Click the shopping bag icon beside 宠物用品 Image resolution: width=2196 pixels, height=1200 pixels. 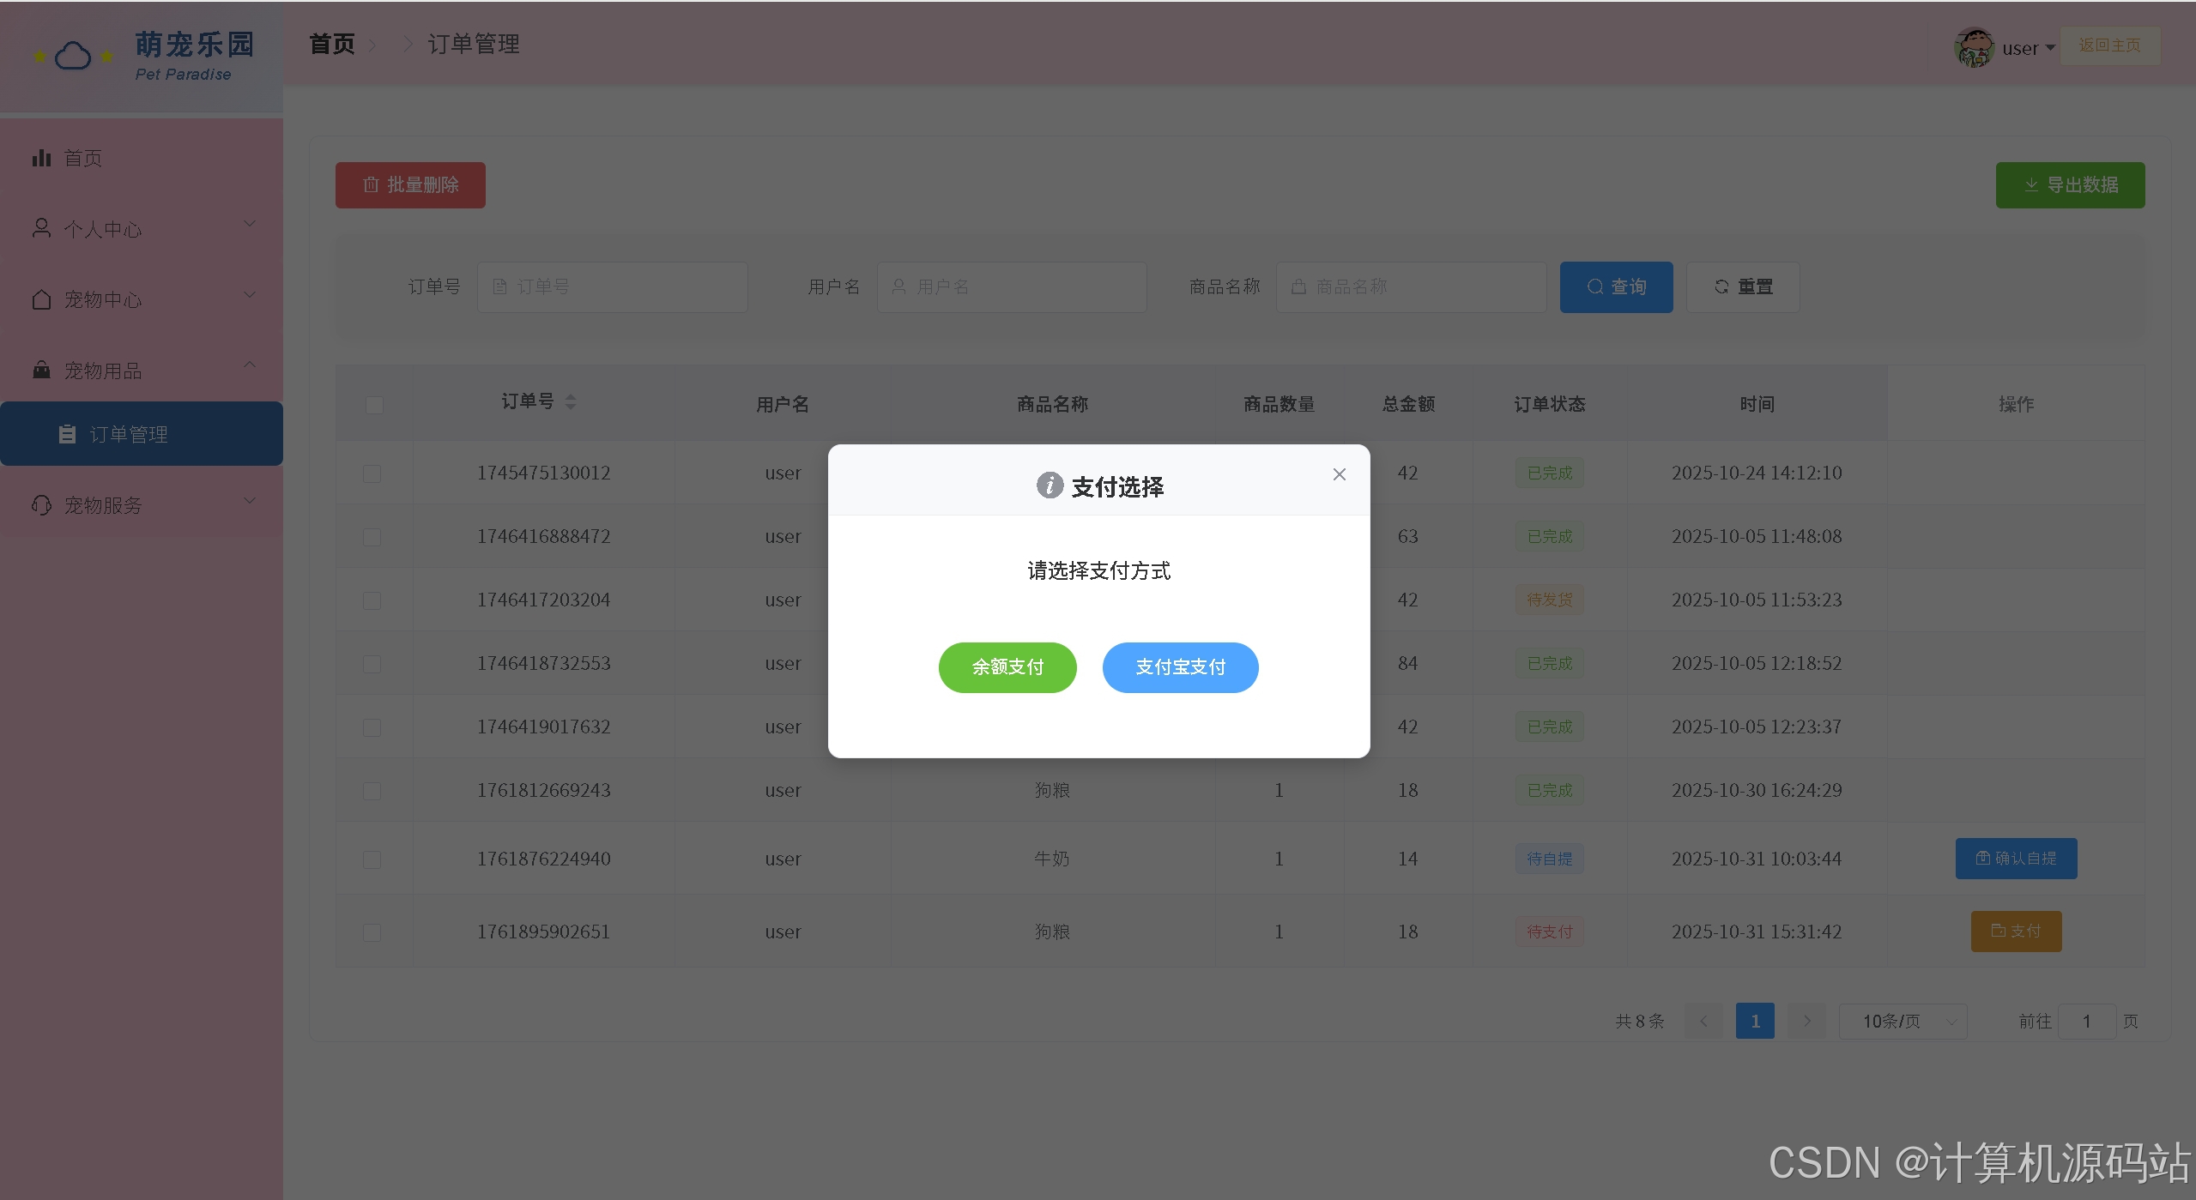(41, 370)
